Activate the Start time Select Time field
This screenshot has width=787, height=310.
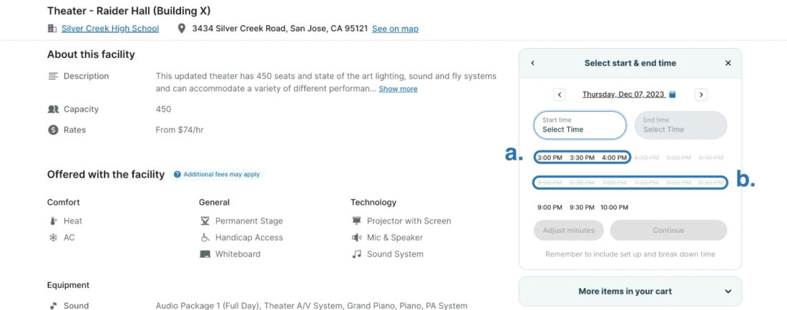pyautogui.click(x=580, y=125)
